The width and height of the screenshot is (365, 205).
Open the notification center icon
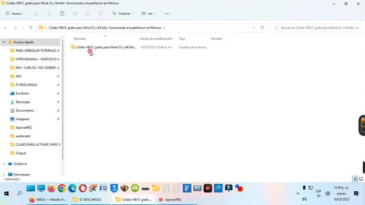tap(356, 194)
